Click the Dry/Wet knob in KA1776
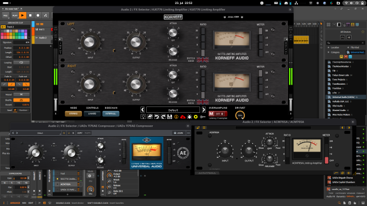Screen dimensions: 367x206 pyautogui.click(x=240, y=115)
